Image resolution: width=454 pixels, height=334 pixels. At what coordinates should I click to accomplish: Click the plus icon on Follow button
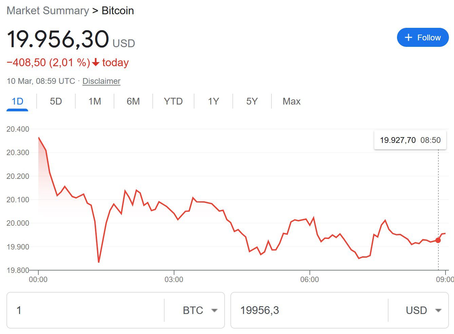coord(409,37)
